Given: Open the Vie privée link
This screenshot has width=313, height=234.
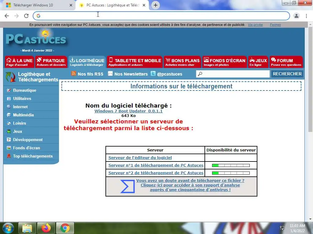Looking at the screenshot, I should pos(255,25).
